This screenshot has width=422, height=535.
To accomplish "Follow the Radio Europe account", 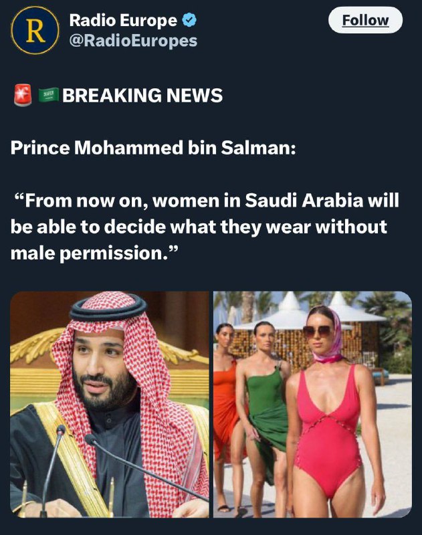I will [x=365, y=20].
